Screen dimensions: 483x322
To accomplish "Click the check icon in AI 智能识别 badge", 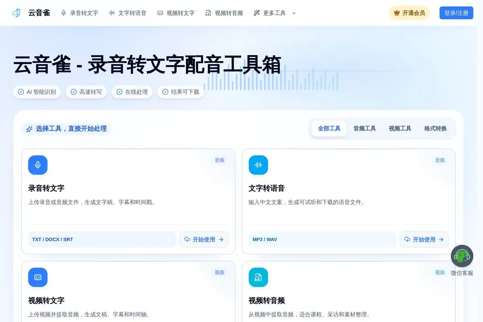I will click(x=21, y=92).
